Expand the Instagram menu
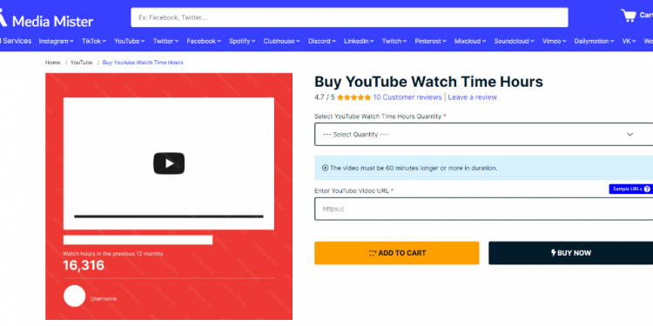The width and height of the screenshot is (653, 326). (57, 41)
